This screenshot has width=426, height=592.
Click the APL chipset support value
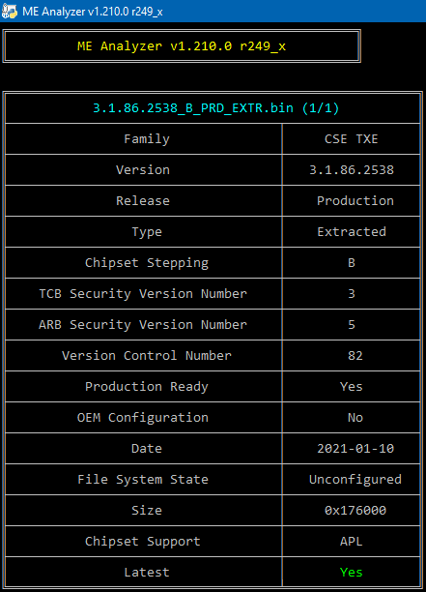point(351,542)
